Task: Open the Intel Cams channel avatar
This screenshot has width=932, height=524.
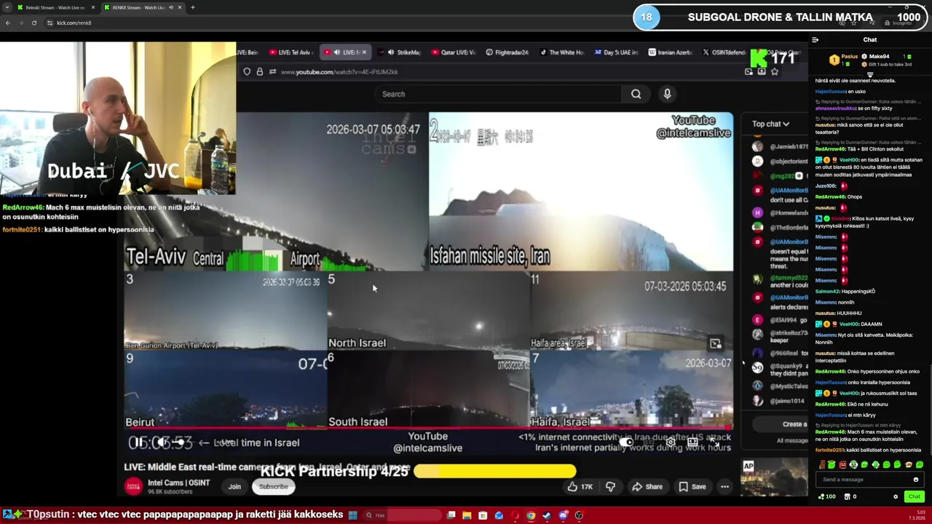Action: coord(133,486)
